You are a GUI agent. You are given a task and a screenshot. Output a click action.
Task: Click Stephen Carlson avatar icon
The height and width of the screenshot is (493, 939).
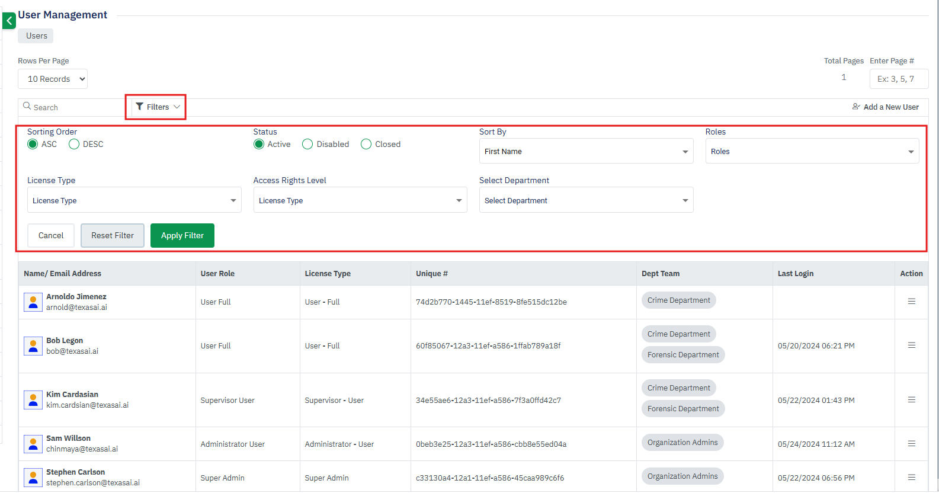[33, 478]
